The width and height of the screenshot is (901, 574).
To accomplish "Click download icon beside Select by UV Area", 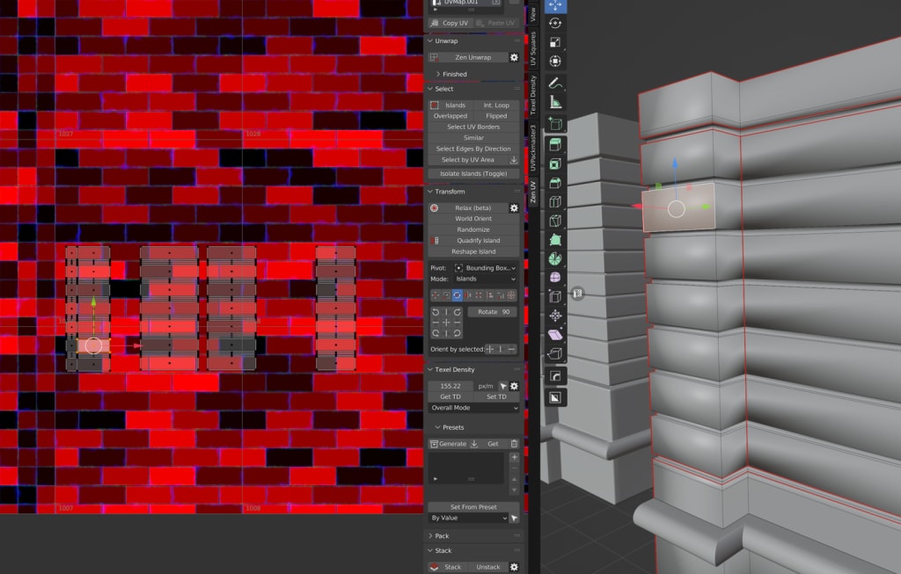I will point(514,160).
